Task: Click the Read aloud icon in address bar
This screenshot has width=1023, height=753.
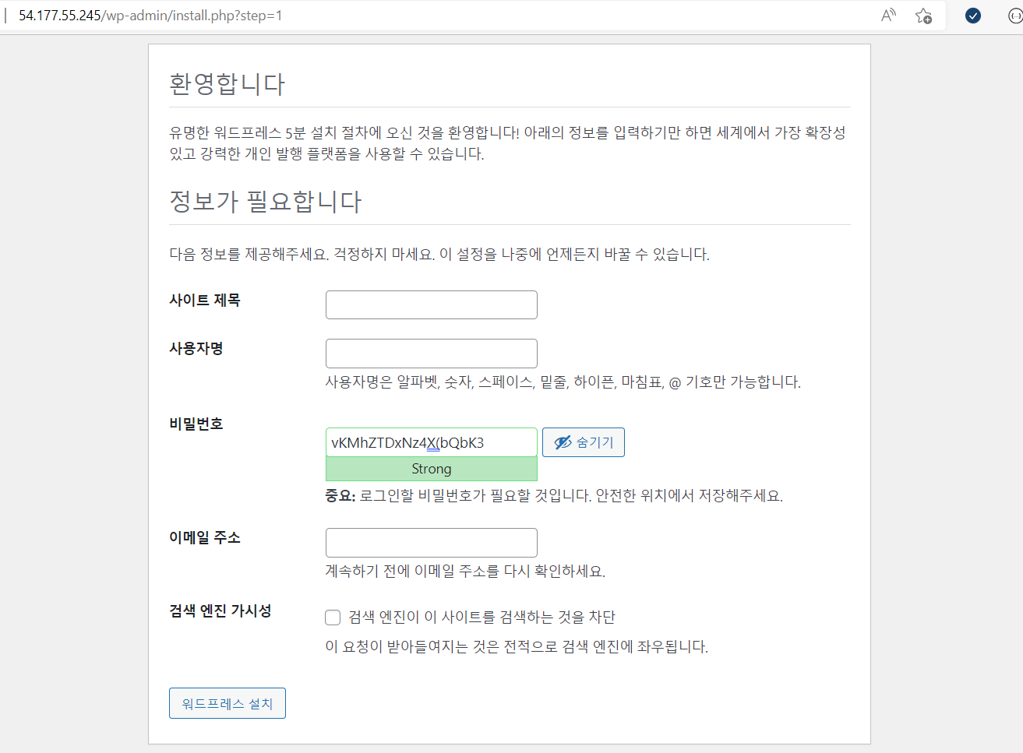Action: coord(888,16)
